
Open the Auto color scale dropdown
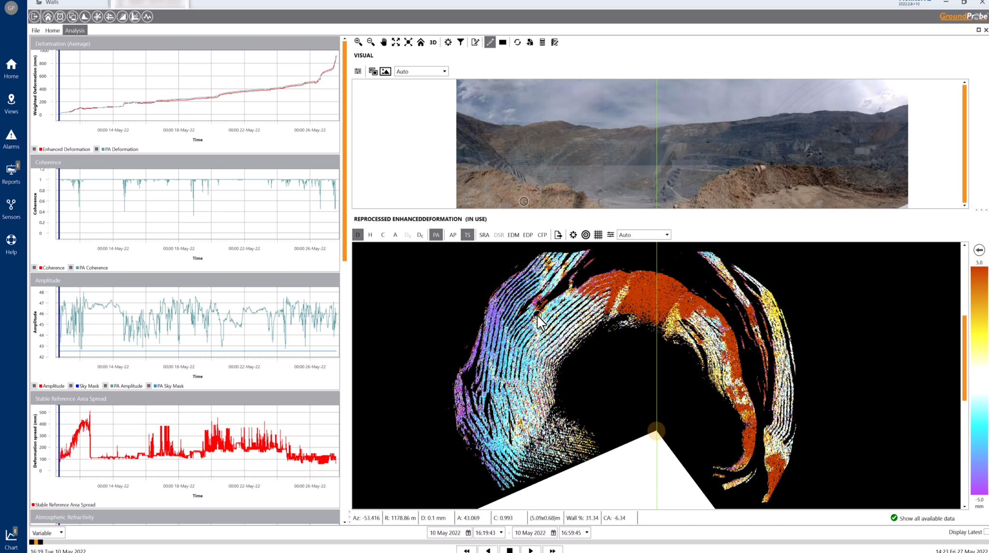click(644, 235)
